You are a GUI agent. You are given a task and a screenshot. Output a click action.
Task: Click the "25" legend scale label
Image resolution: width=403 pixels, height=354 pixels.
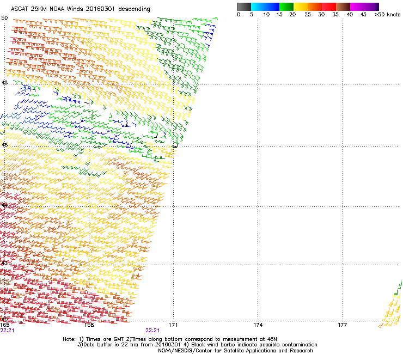[x=308, y=15]
